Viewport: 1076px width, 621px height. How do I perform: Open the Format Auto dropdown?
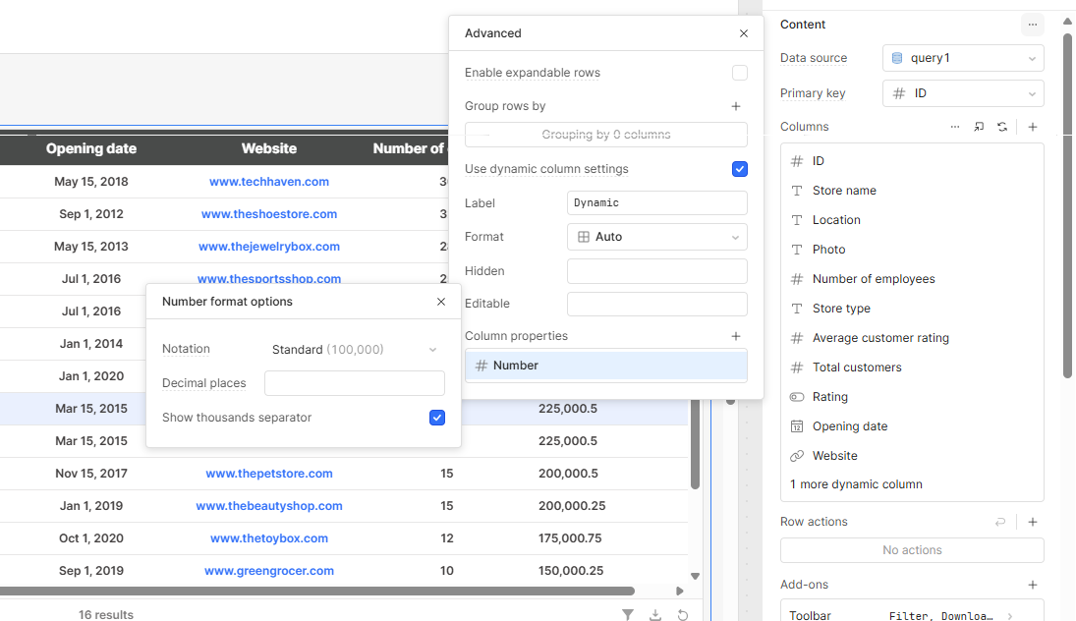[x=656, y=237]
